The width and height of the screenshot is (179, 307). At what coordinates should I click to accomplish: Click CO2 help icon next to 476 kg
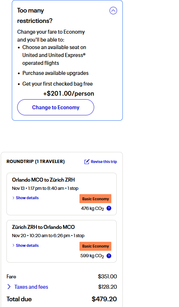[109, 208]
